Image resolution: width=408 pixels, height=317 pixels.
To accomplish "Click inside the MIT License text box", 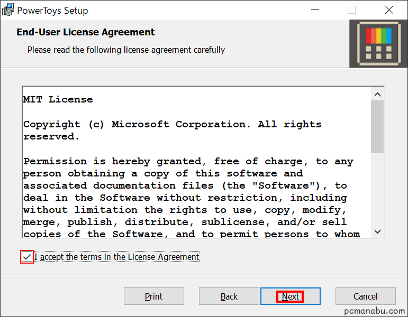I will [197, 162].
